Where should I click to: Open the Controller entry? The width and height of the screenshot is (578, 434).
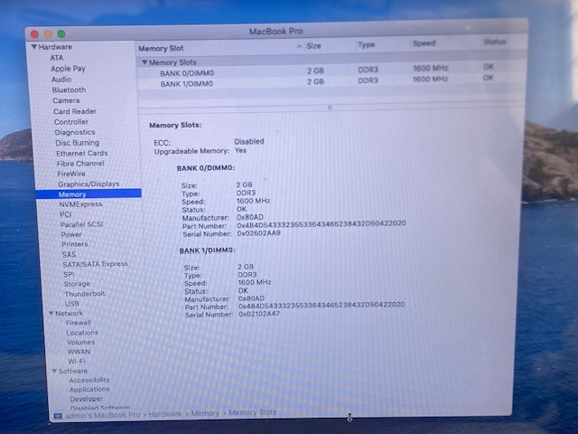(x=71, y=122)
